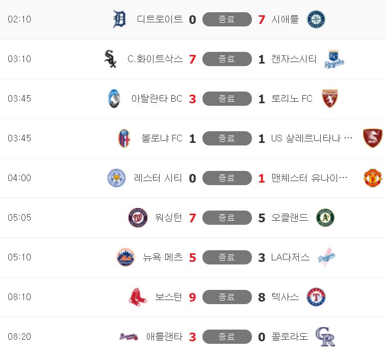The width and height of the screenshot is (385, 355).
Task: Open the LA다저스 team logo
Action: click(326, 257)
